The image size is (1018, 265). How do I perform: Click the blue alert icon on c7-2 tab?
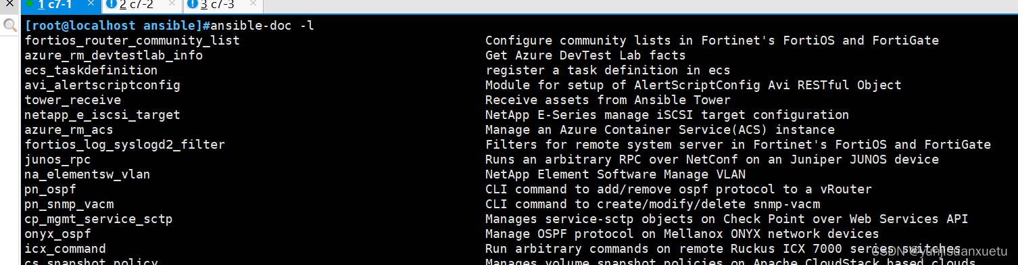[112, 5]
